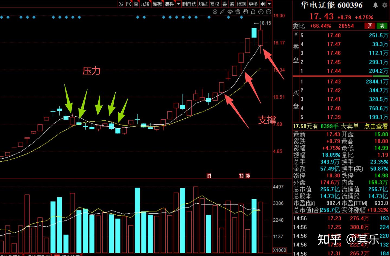Toggle the 九转 indicator button
The height and width of the screenshot is (256, 390).
(x=145, y=4)
